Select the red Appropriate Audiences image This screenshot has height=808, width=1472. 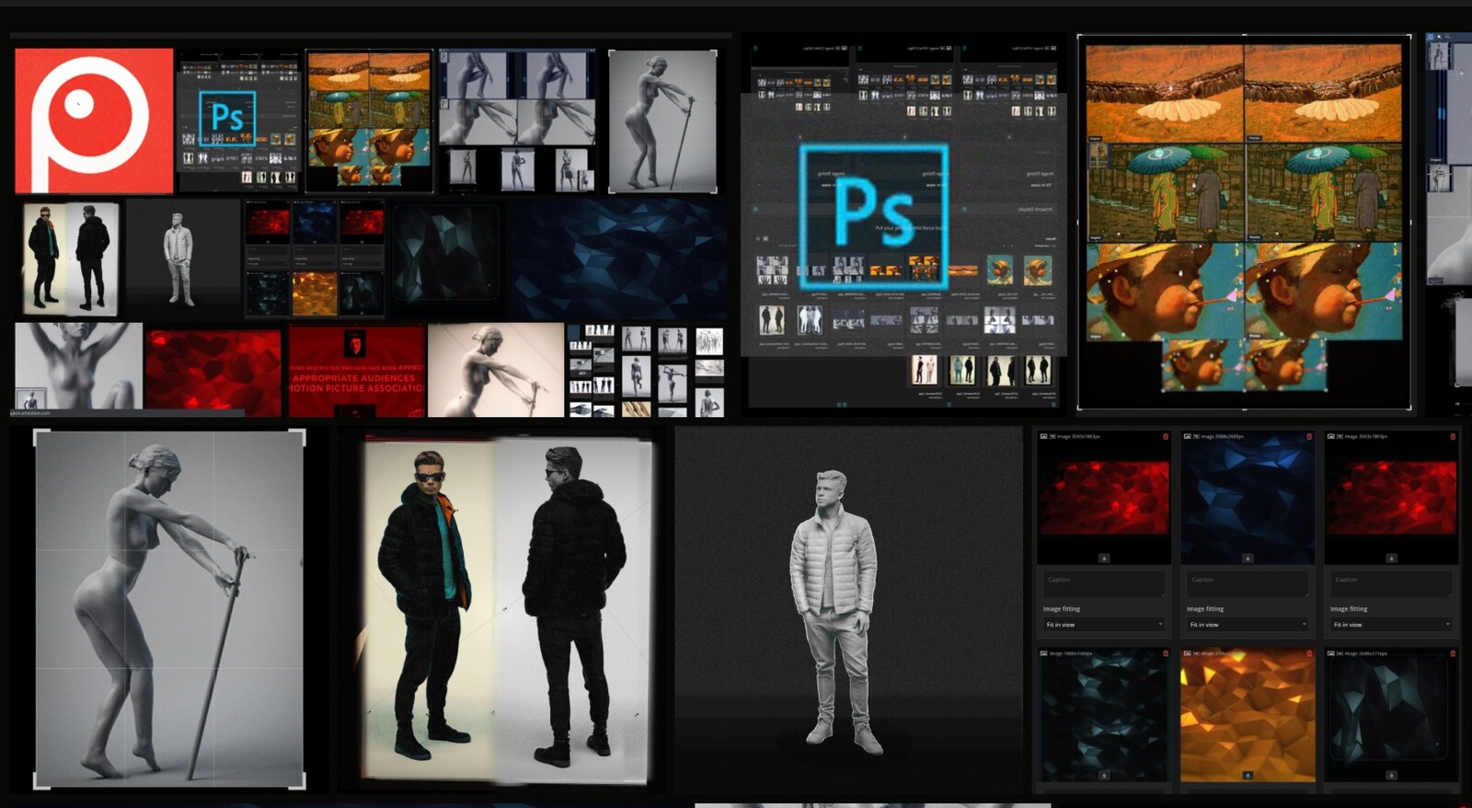point(357,370)
